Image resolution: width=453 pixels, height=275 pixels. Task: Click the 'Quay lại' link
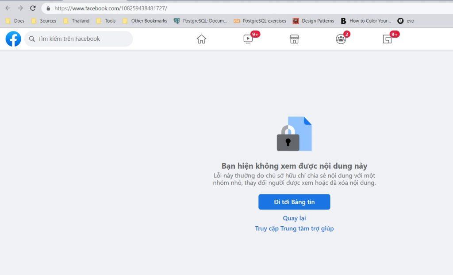point(294,218)
